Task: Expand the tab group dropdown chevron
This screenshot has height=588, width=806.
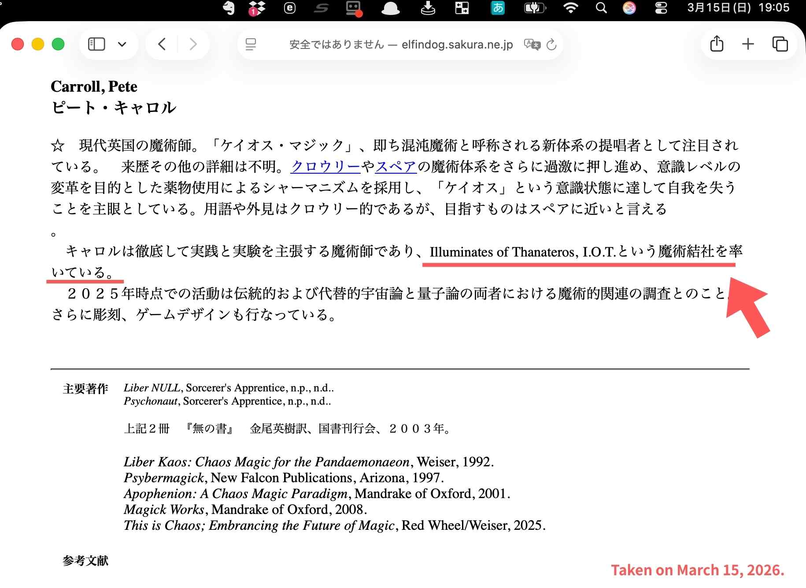Action: tap(122, 44)
